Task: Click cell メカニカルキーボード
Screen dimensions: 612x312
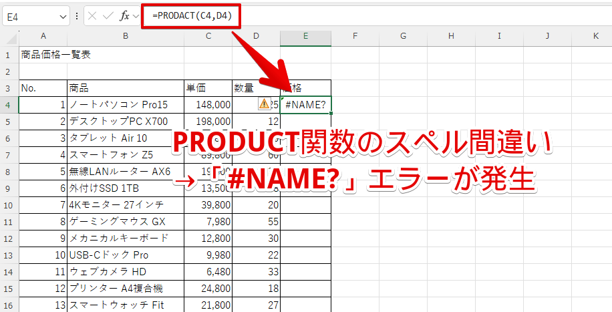Action: pyautogui.click(x=126, y=239)
